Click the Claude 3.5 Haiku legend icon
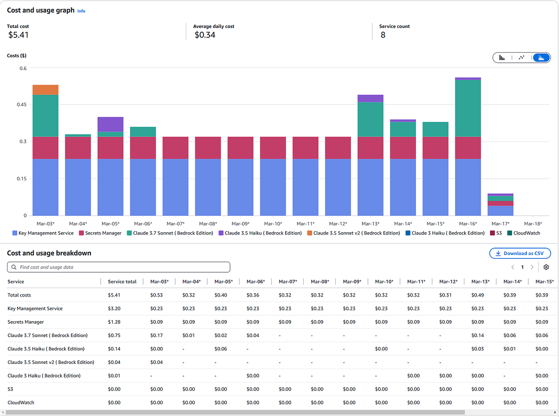 [221, 233]
